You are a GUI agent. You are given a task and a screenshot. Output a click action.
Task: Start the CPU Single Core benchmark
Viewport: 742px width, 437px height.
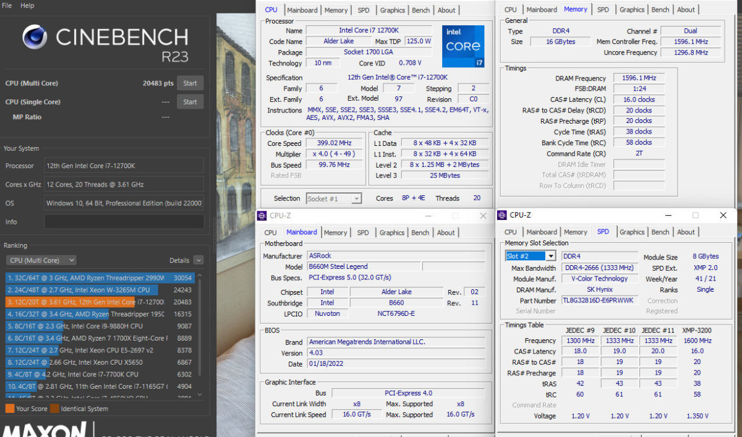pos(190,102)
